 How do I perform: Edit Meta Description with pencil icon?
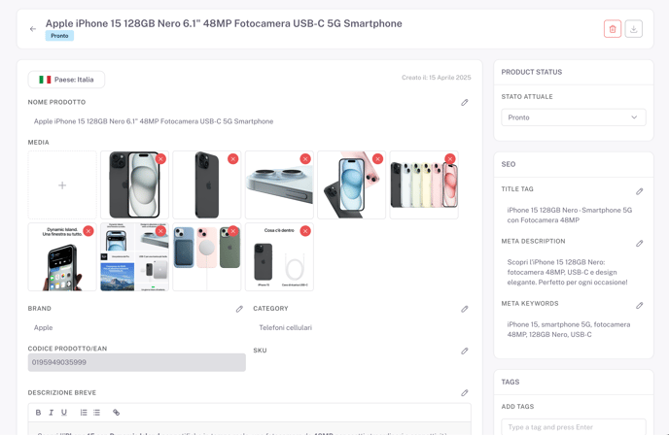[639, 244]
